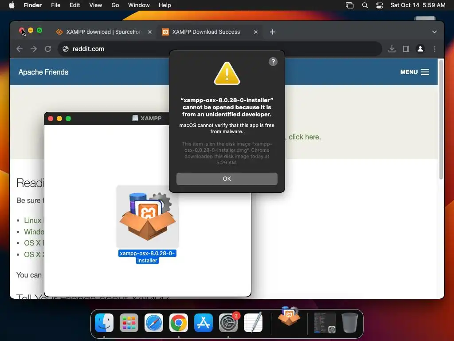Zoom the XAMPP disk image window
454x341 pixels.
(x=68, y=119)
